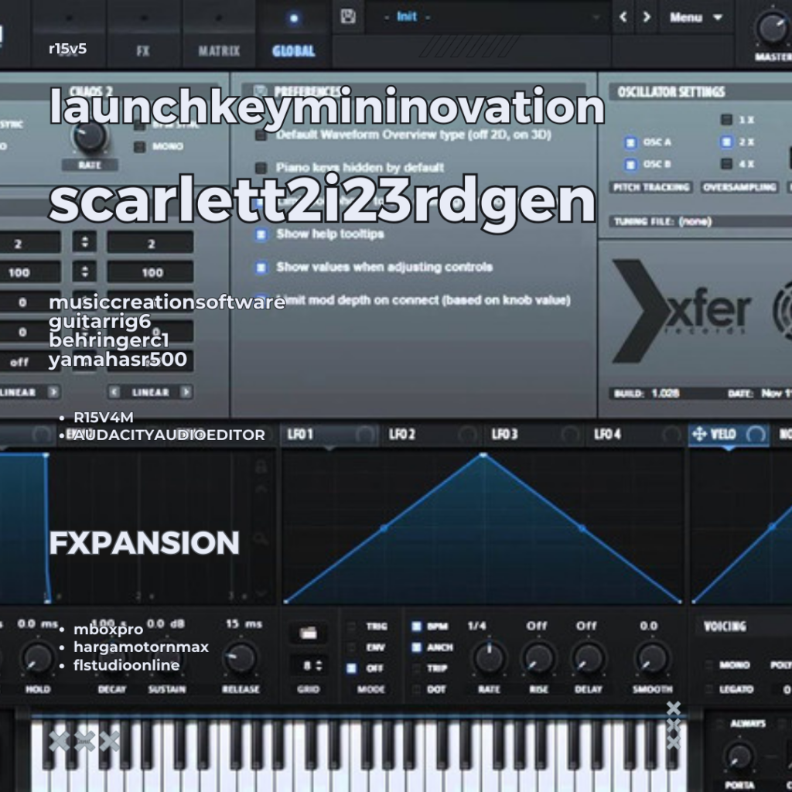The width and height of the screenshot is (792, 792).
Task: Select 4X oversampling
Action: point(726,164)
